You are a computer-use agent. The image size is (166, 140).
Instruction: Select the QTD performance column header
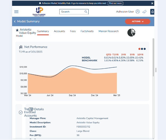pos(109,55)
